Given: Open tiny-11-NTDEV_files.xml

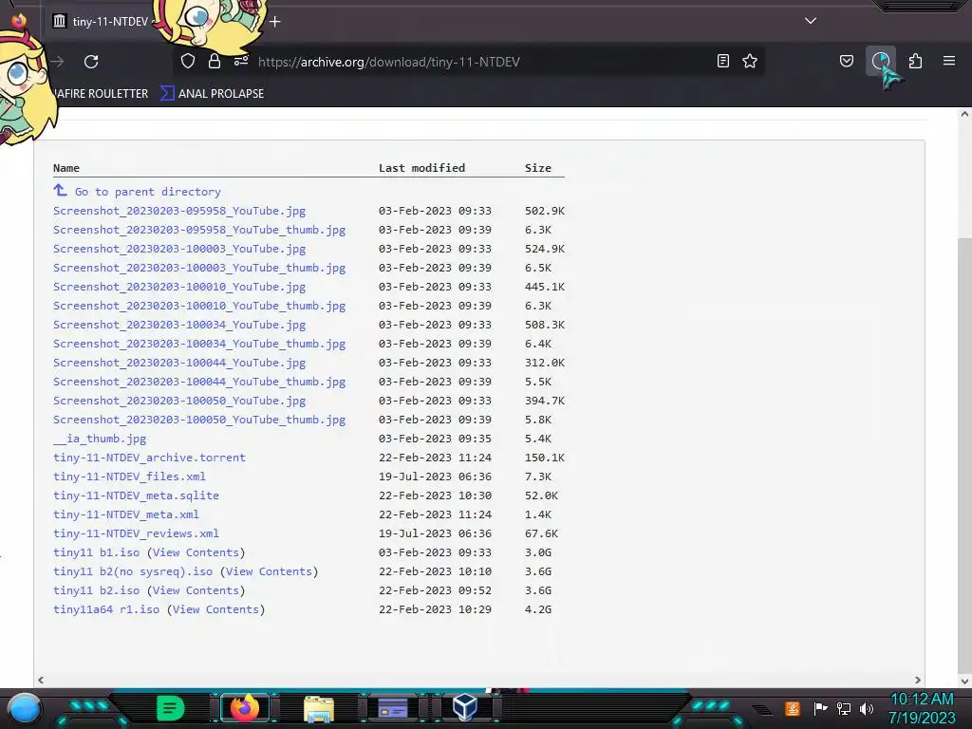Looking at the screenshot, I should click(129, 477).
